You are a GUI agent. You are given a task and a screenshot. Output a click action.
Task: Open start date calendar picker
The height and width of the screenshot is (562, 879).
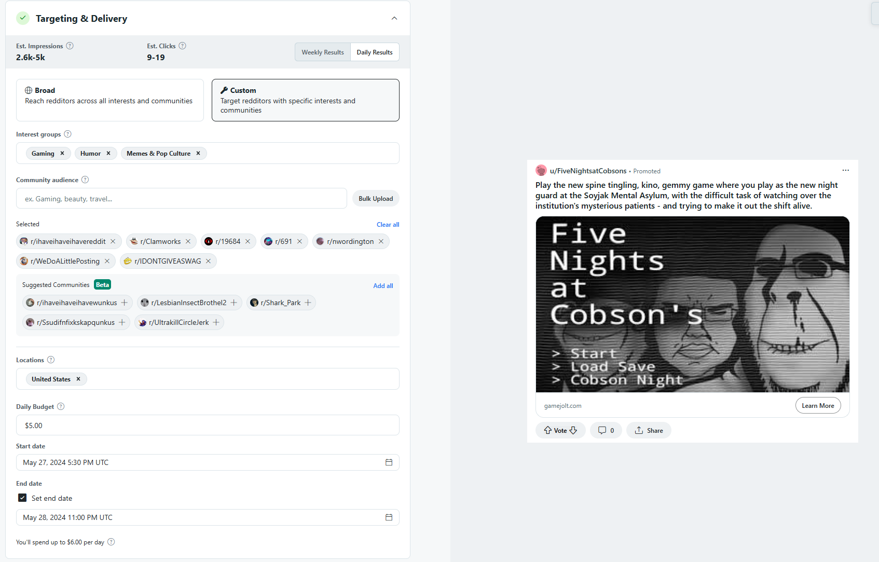[389, 462]
